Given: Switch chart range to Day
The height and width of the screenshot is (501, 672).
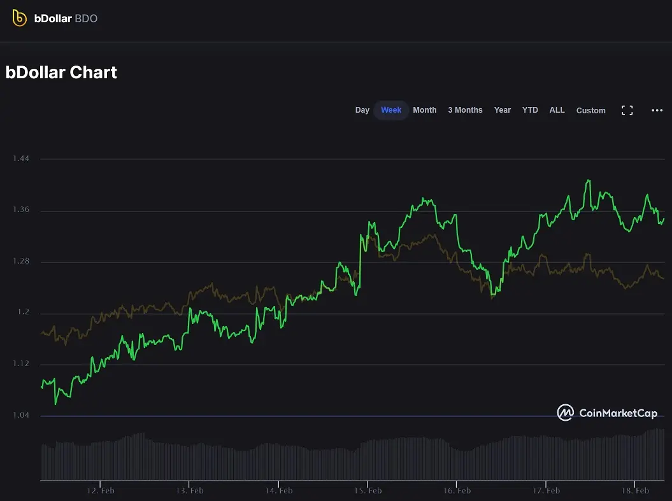Looking at the screenshot, I should click(x=362, y=110).
